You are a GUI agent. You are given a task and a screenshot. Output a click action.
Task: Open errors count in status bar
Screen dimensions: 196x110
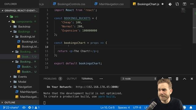pyautogui.click(x=31, y=108)
